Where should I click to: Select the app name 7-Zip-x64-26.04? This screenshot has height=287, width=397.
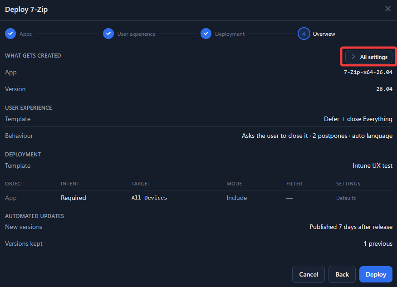click(368, 72)
